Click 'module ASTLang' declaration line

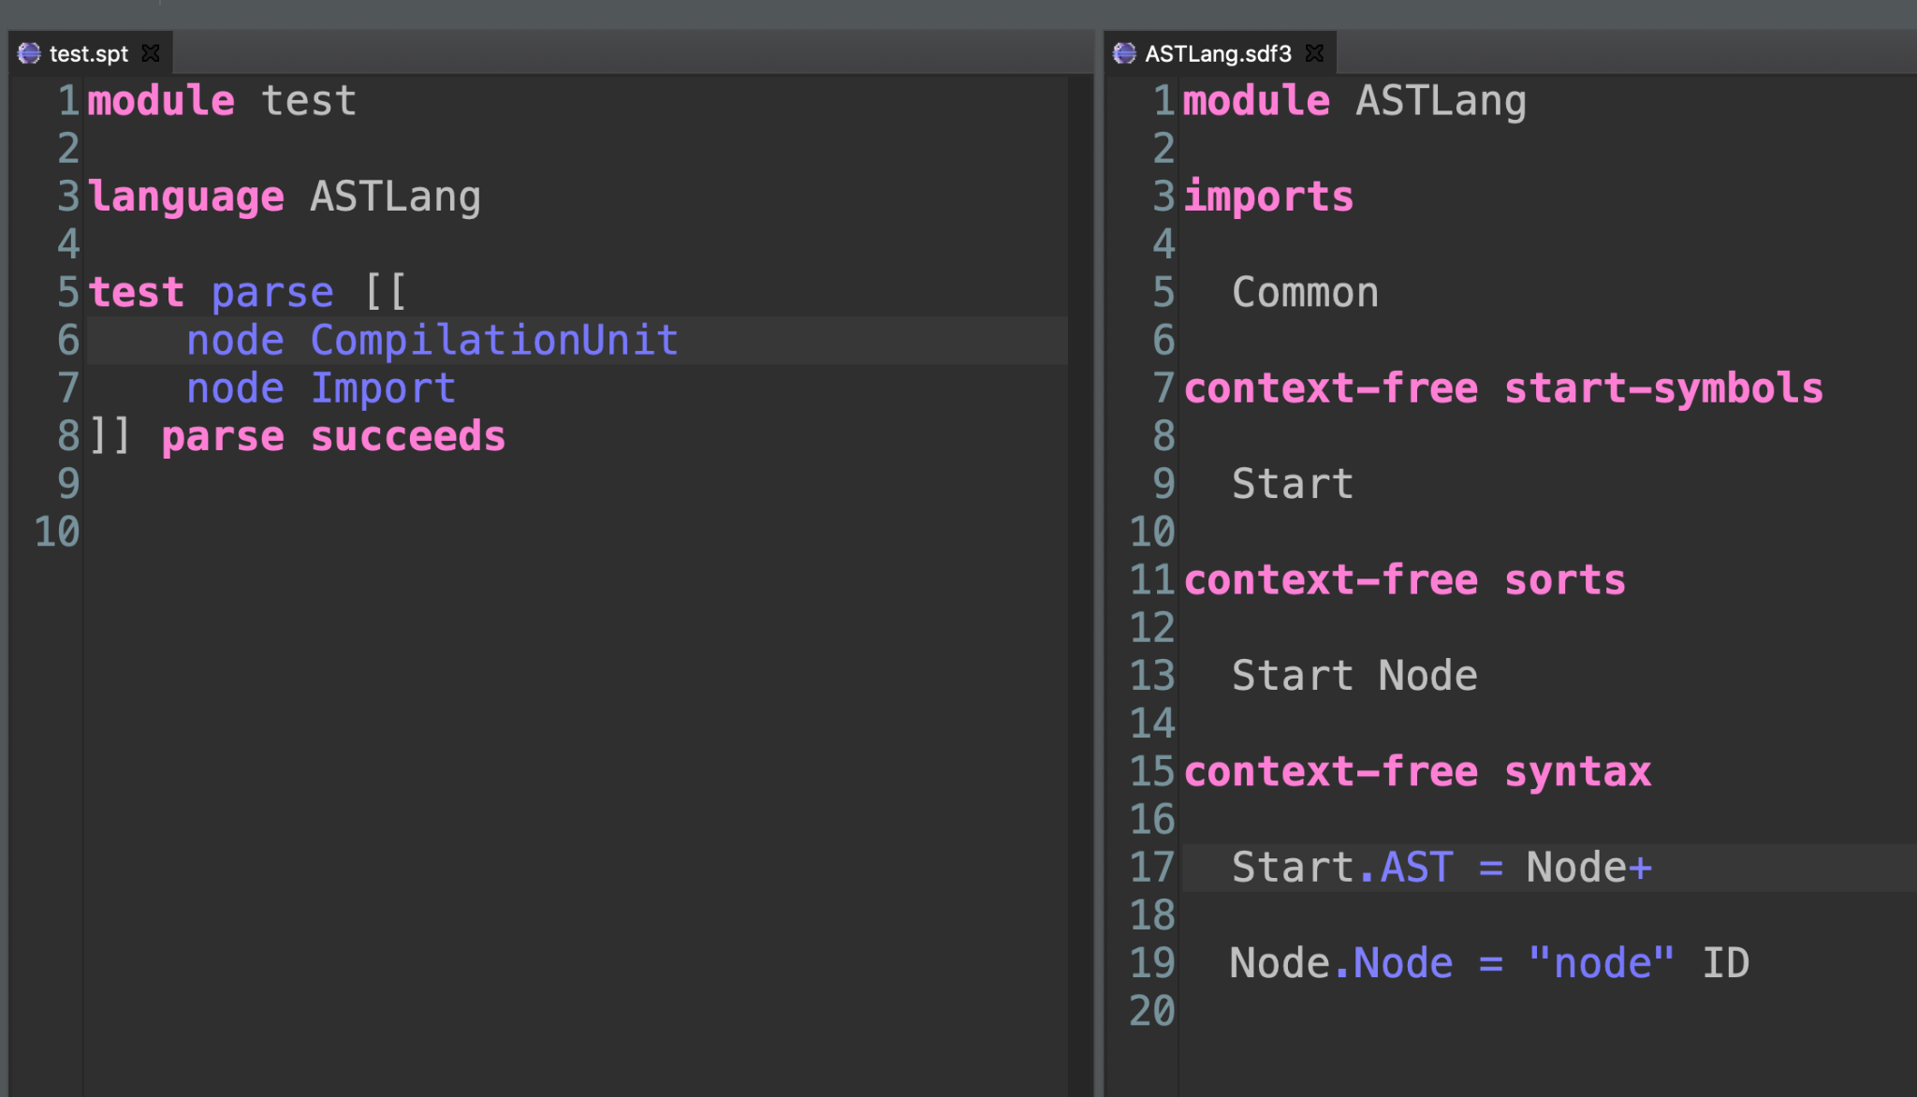tap(1354, 100)
